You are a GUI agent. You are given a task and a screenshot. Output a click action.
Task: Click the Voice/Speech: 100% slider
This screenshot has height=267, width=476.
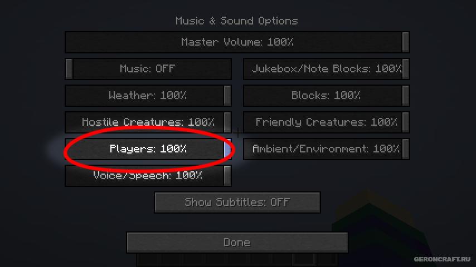[x=148, y=175]
